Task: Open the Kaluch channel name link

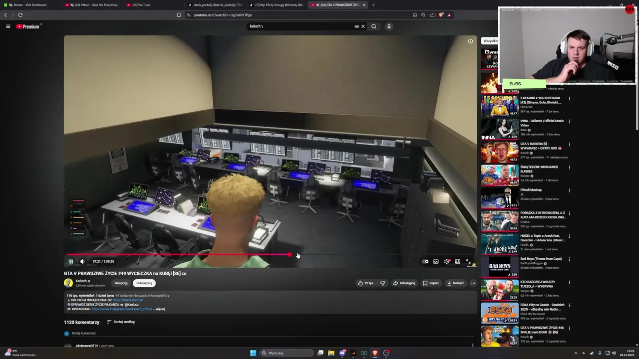Action: pos(81,281)
